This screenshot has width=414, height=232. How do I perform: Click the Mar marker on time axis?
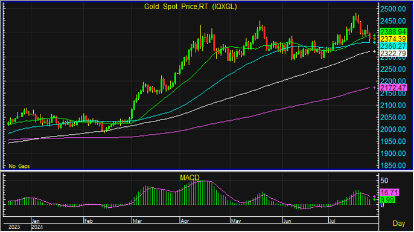[136, 221]
